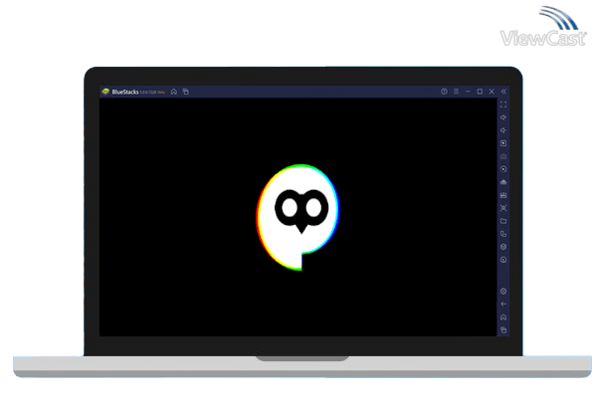The height and width of the screenshot is (412, 599).
Task: Open the multi-instance icon in title bar
Action: click(x=185, y=92)
